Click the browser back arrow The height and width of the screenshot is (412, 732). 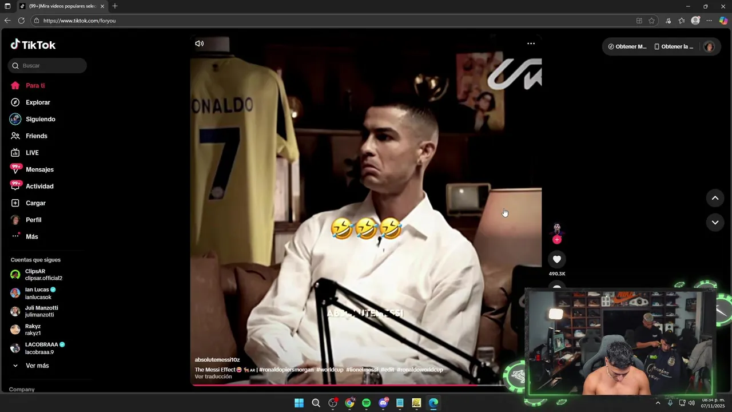(7, 21)
